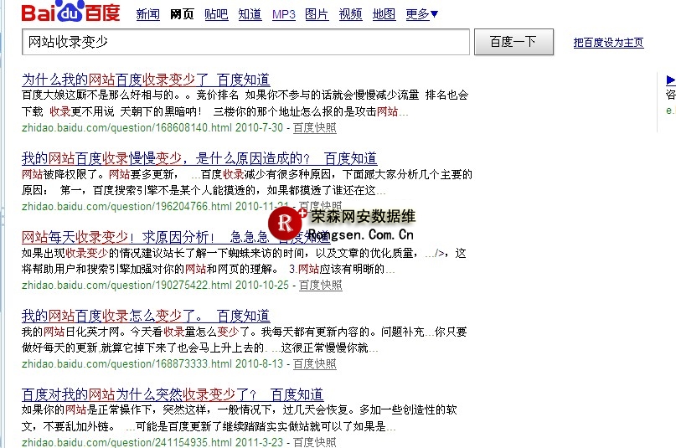Switch to the 贴吧 tab
676x448 pixels.
(x=215, y=14)
